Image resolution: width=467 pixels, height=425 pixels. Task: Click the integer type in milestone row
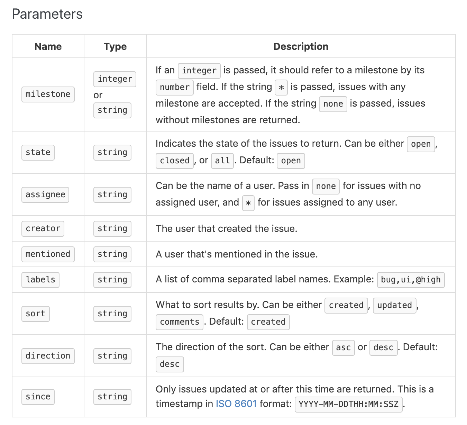click(115, 79)
